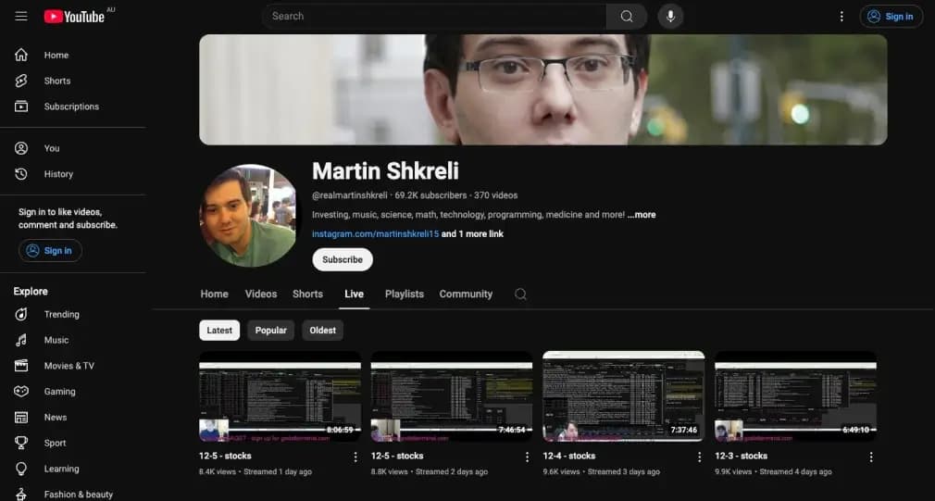935x501 pixels.
Task: Start voice search with microphone
Action: pyautogui.click(x=670, y=16)
